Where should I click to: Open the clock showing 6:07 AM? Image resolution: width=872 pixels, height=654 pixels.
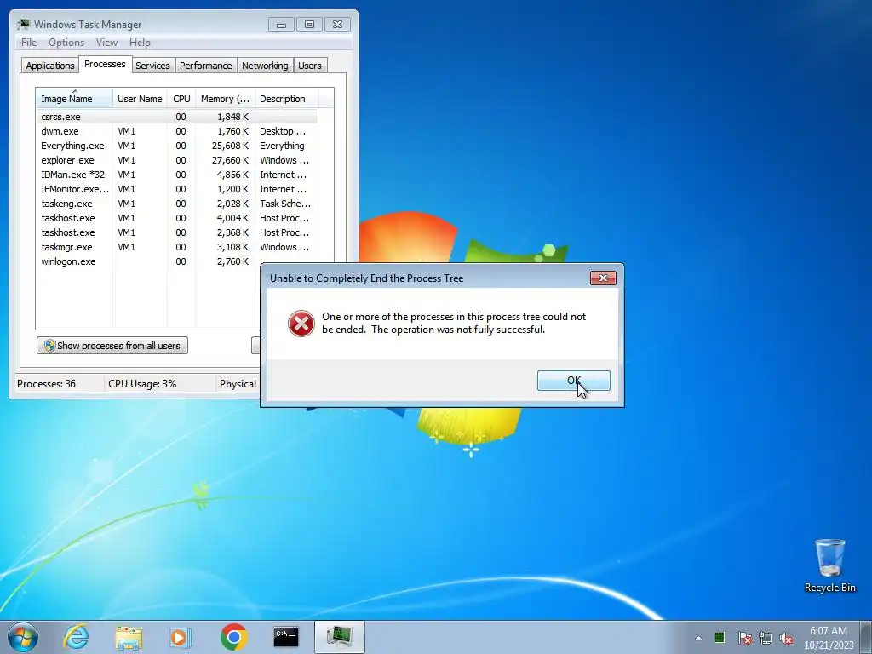[828, 638]
